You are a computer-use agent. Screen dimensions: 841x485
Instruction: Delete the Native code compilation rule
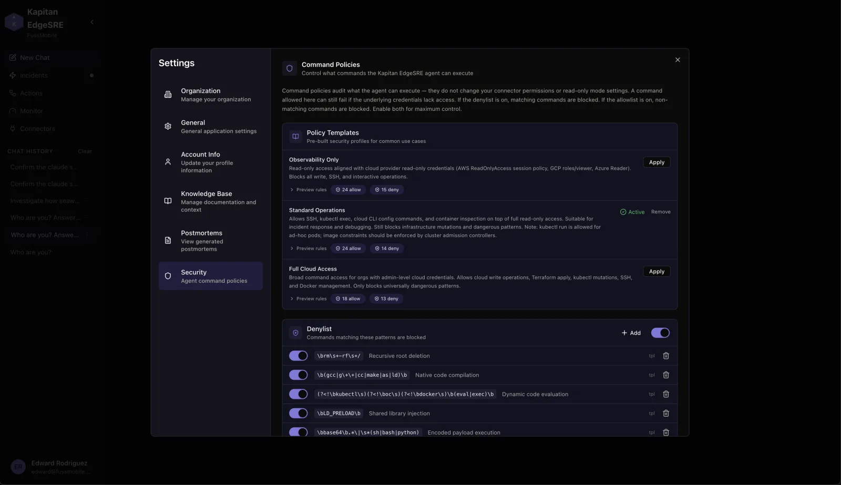click(666, 375)
